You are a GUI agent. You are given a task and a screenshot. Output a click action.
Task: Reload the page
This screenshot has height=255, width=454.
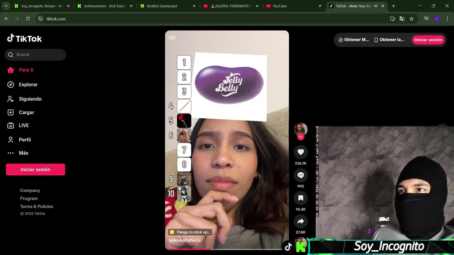click(x=28, y=19)
